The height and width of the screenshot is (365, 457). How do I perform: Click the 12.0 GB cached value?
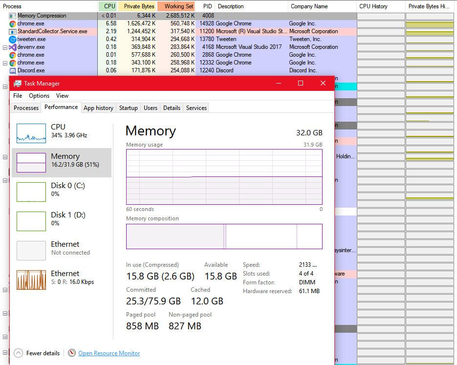point(207,301)
